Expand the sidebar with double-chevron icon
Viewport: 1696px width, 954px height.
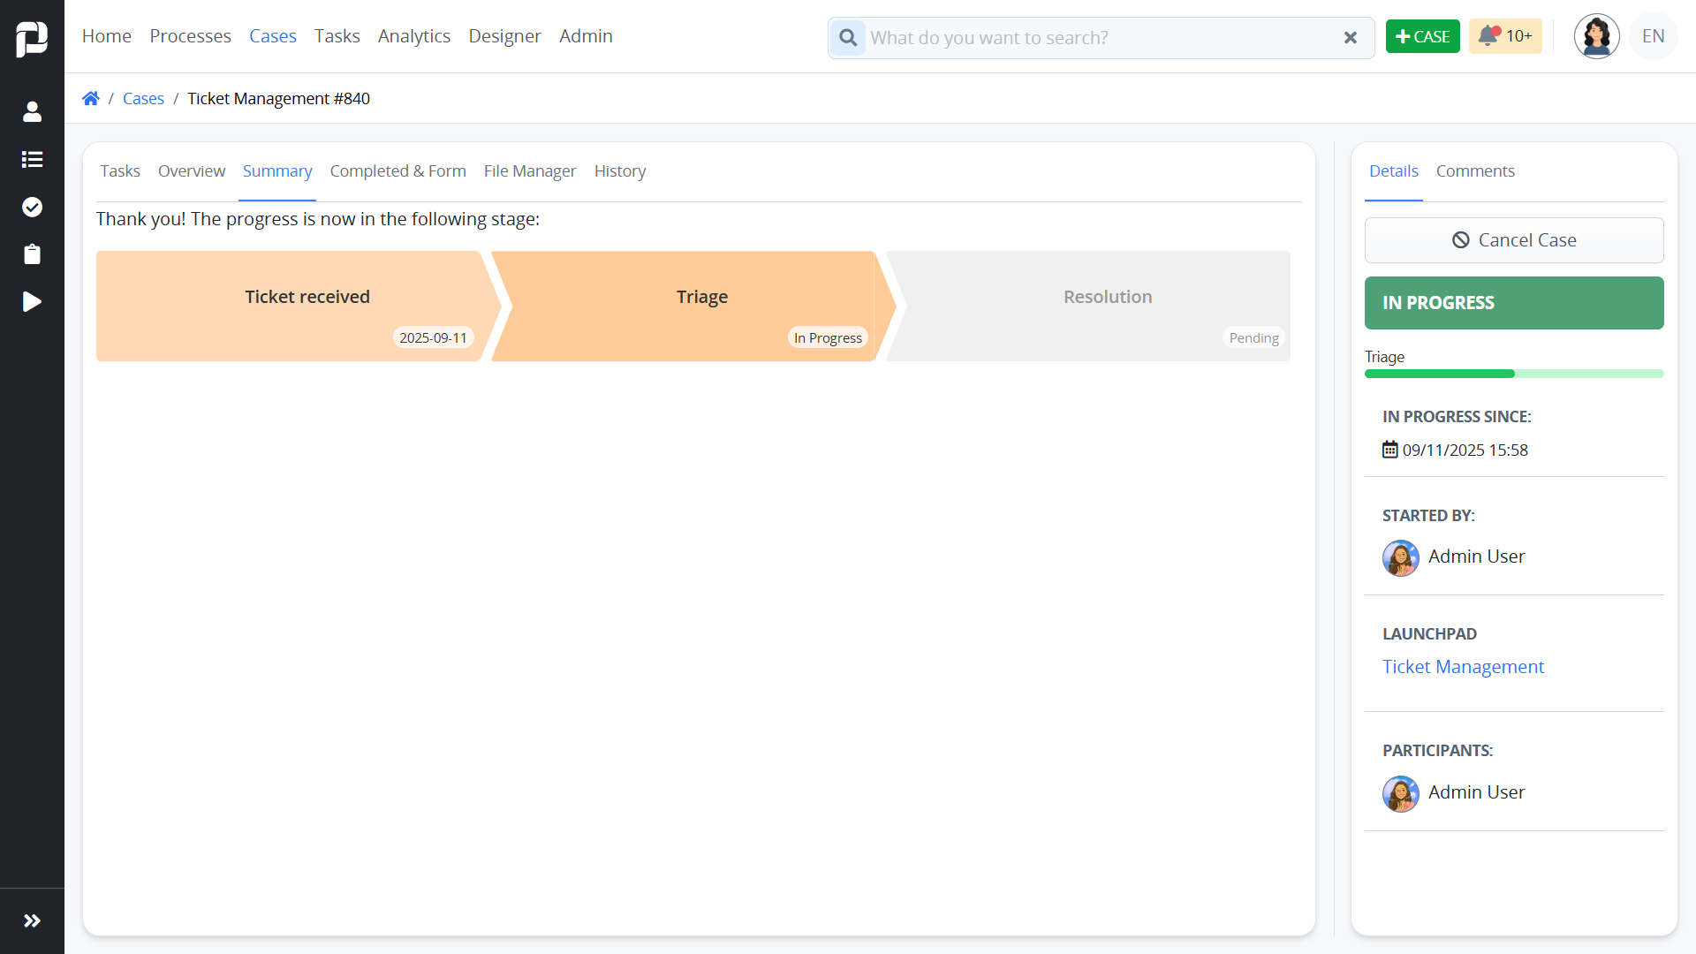point(32,920)
